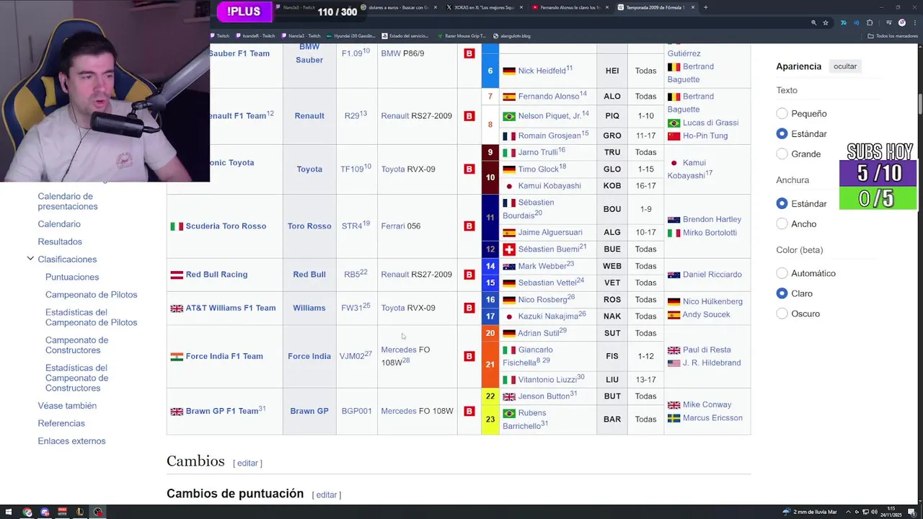Click the red B tyre icon in Force India row
The image size is (923, 519).
pyautogui.click(x=469, y=356)
